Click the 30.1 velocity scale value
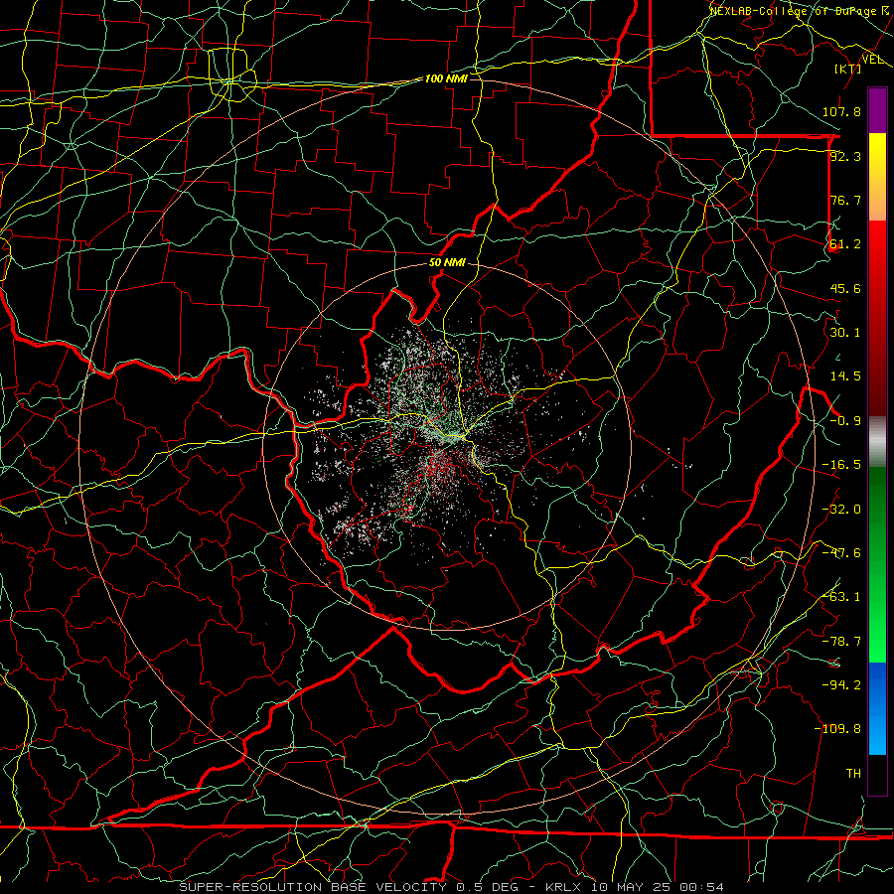894x894 pixels. coord(845,333)
